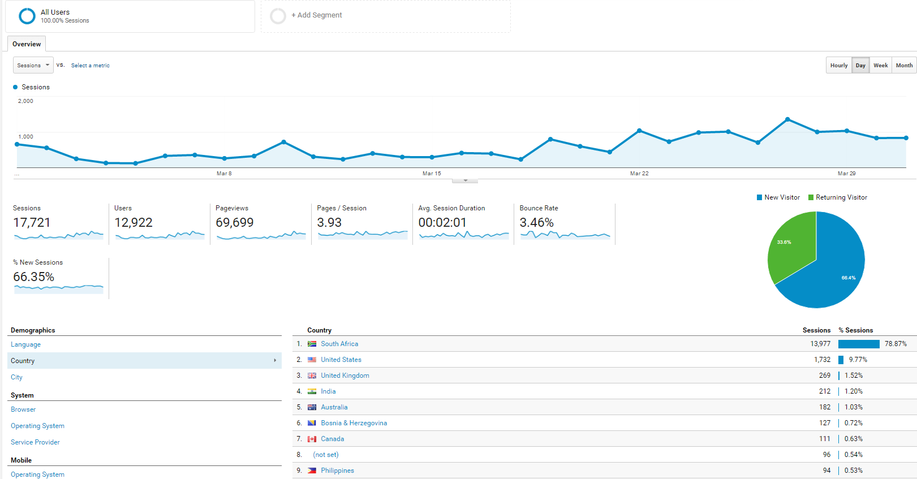Open the Language demographics report
This screenshot has height=479, width=917.
click(25, 344)
